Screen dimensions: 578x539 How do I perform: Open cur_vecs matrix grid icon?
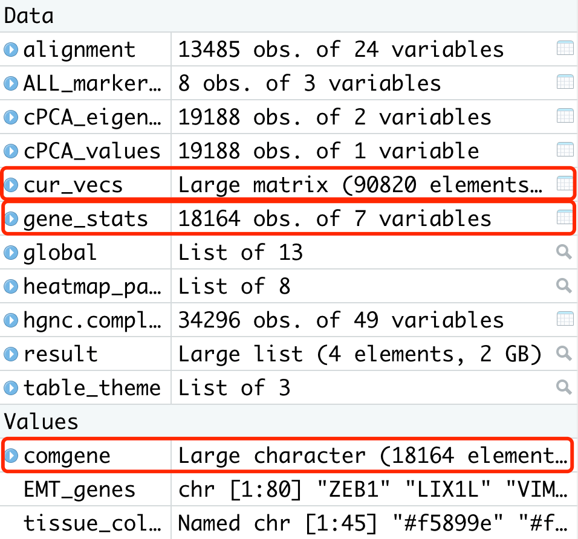point(565,184)
